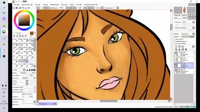Open the first brush texture [Нет] dropdown
The width and height of the screenshot is (200, 112).
tap(27, 81)
